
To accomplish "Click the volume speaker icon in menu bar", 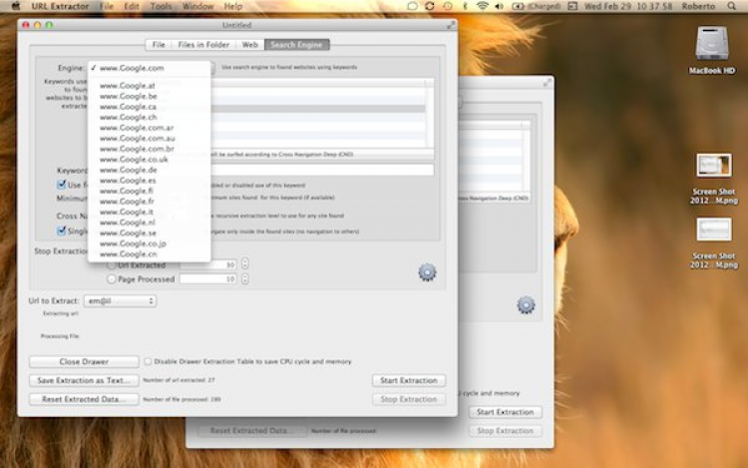I will [x=500, y=6].
